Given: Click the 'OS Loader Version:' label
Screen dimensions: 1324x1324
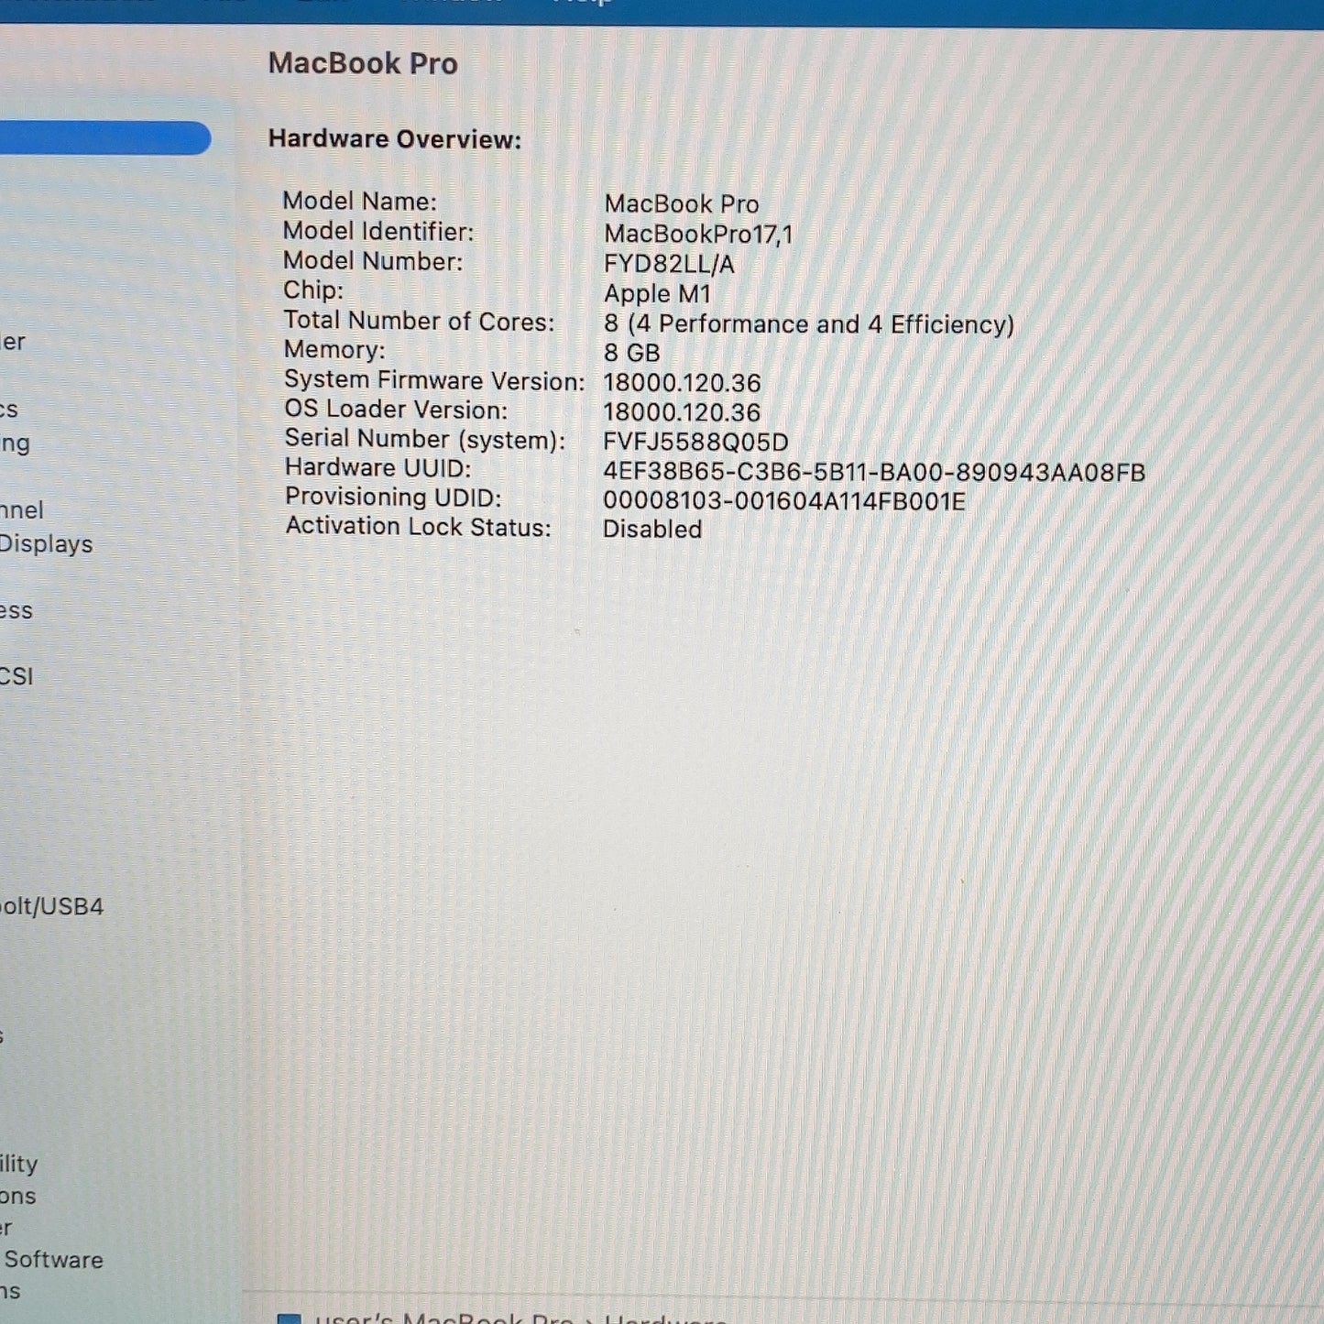Looking at the screenshot, I should point(396,409).
